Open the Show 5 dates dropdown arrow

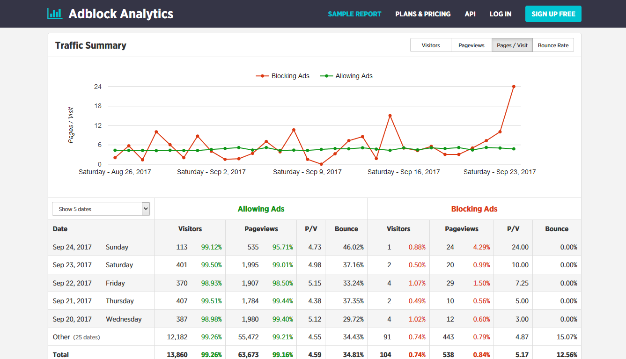click(x=145, y=208)
